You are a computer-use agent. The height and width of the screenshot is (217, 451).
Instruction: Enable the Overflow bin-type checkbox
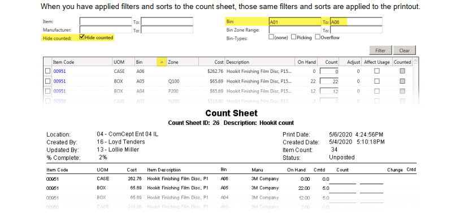318,37
